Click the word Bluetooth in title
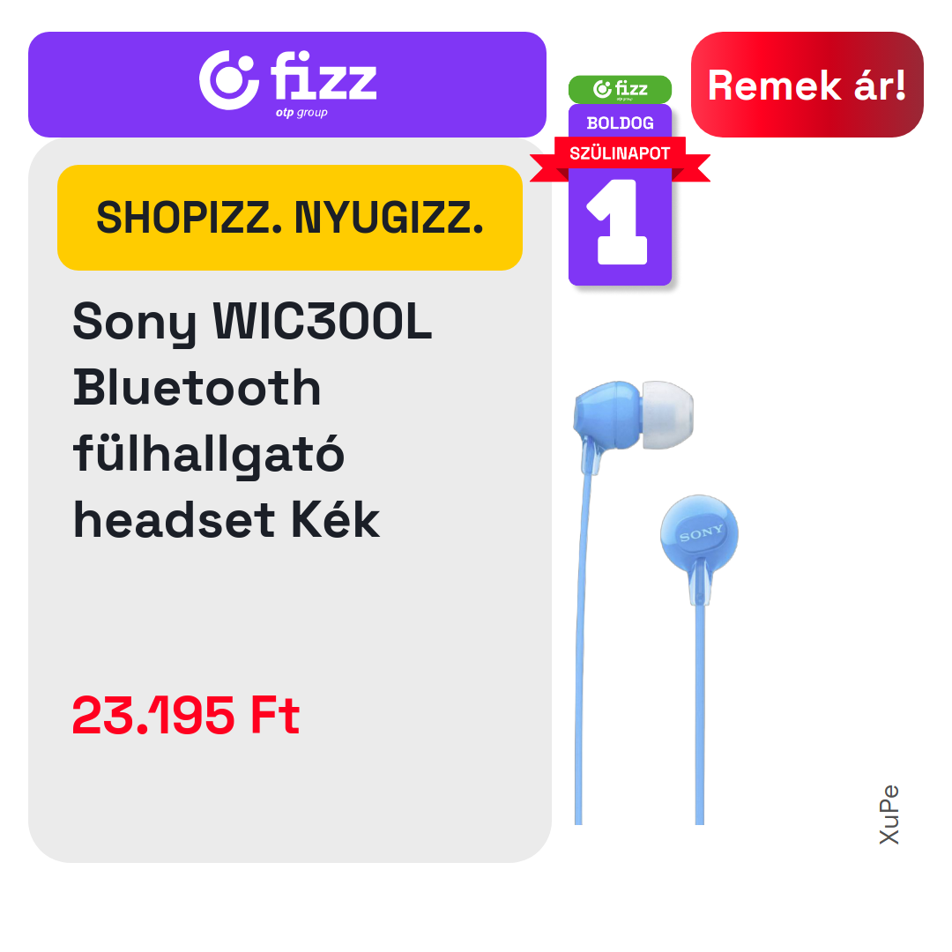Viewport: 952px width, 952px height. coord(197,388)
